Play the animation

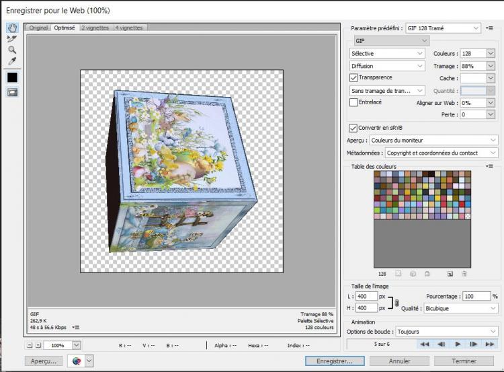pyautogui.click(x=458, y=344)
